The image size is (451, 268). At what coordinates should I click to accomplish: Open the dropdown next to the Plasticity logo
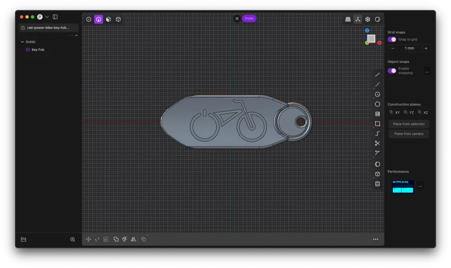47,17
